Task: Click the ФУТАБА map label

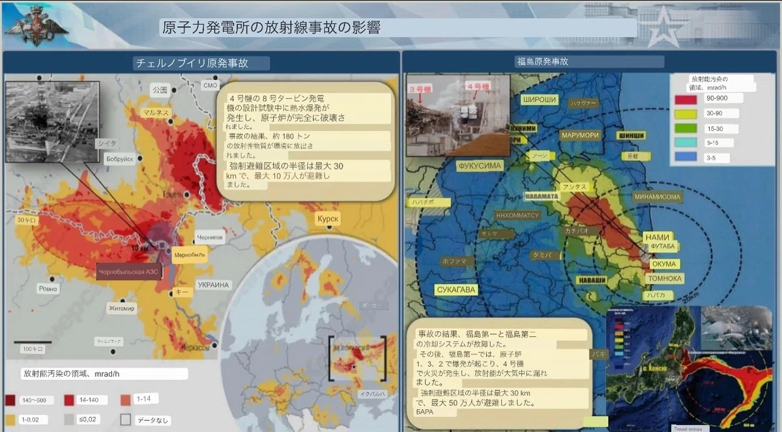Action: (663, 247)
